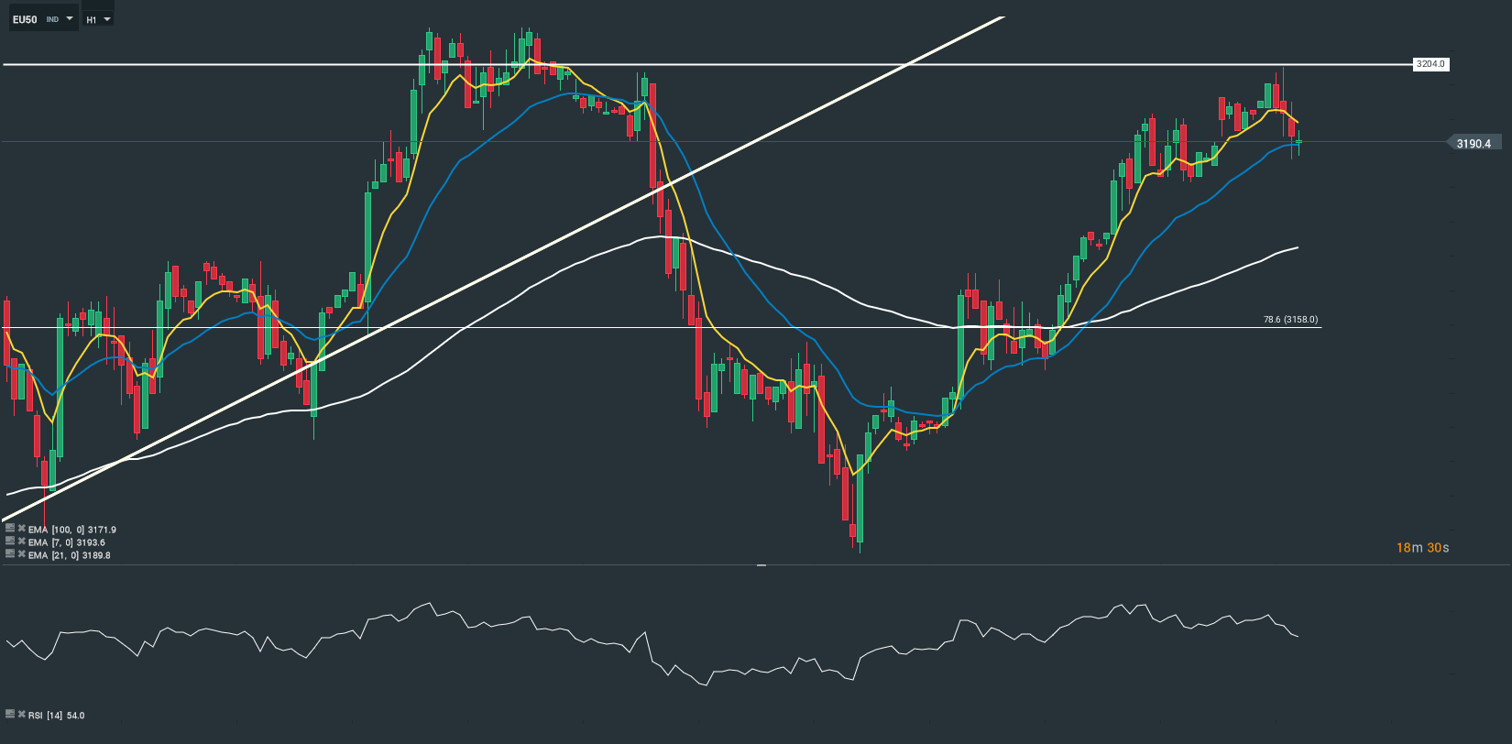Open settings icon for EMA 21 indicator
The image size is (1512, 744).
click(x=10, y=554)
